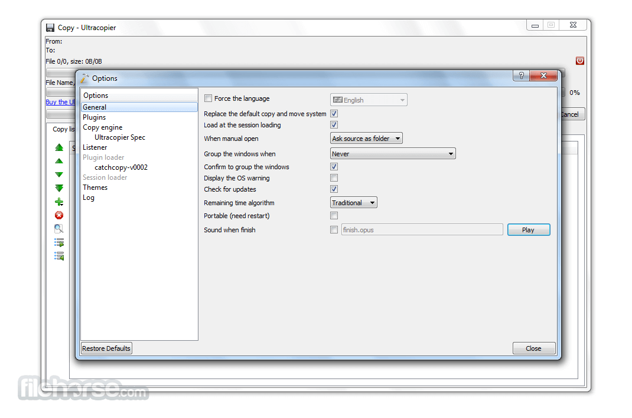
Task: Uncheck Confirm to group the windows
Action: tap(334, 167)
